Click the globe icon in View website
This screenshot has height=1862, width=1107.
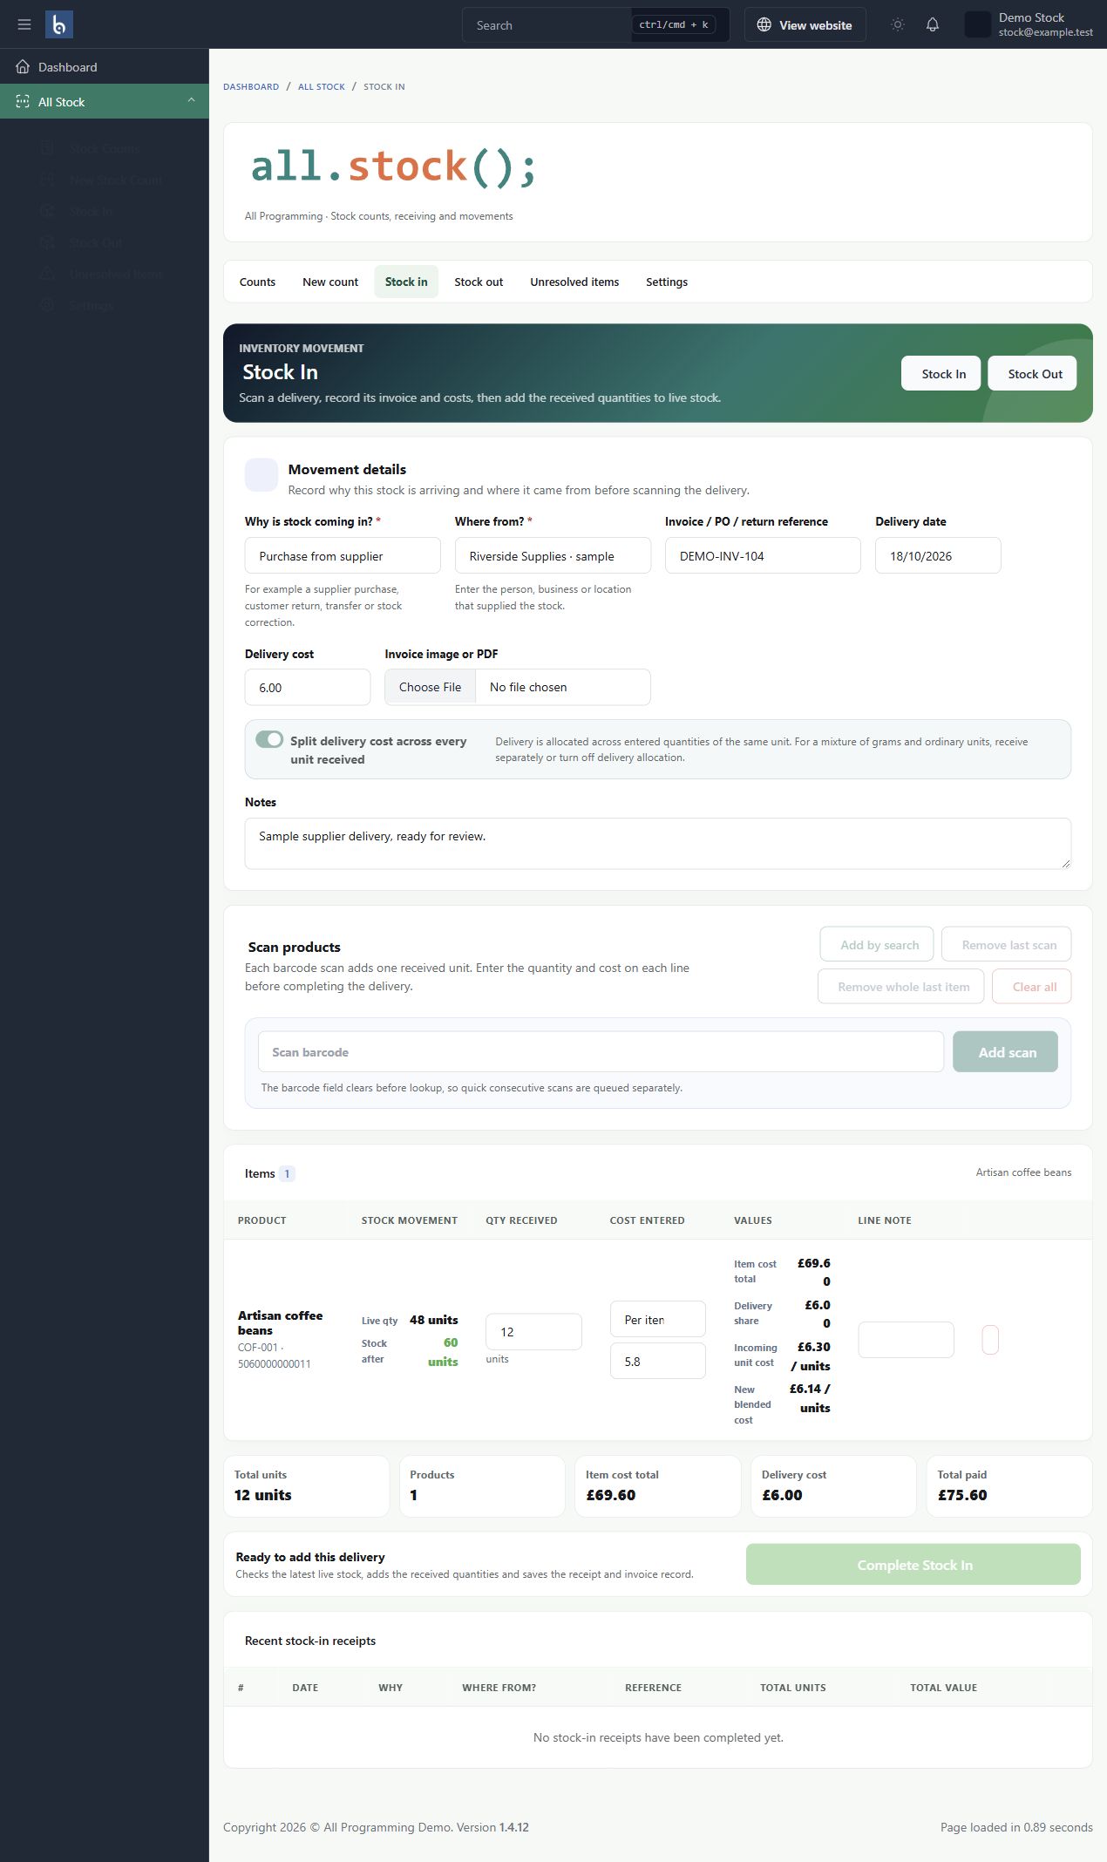[764, 24]
